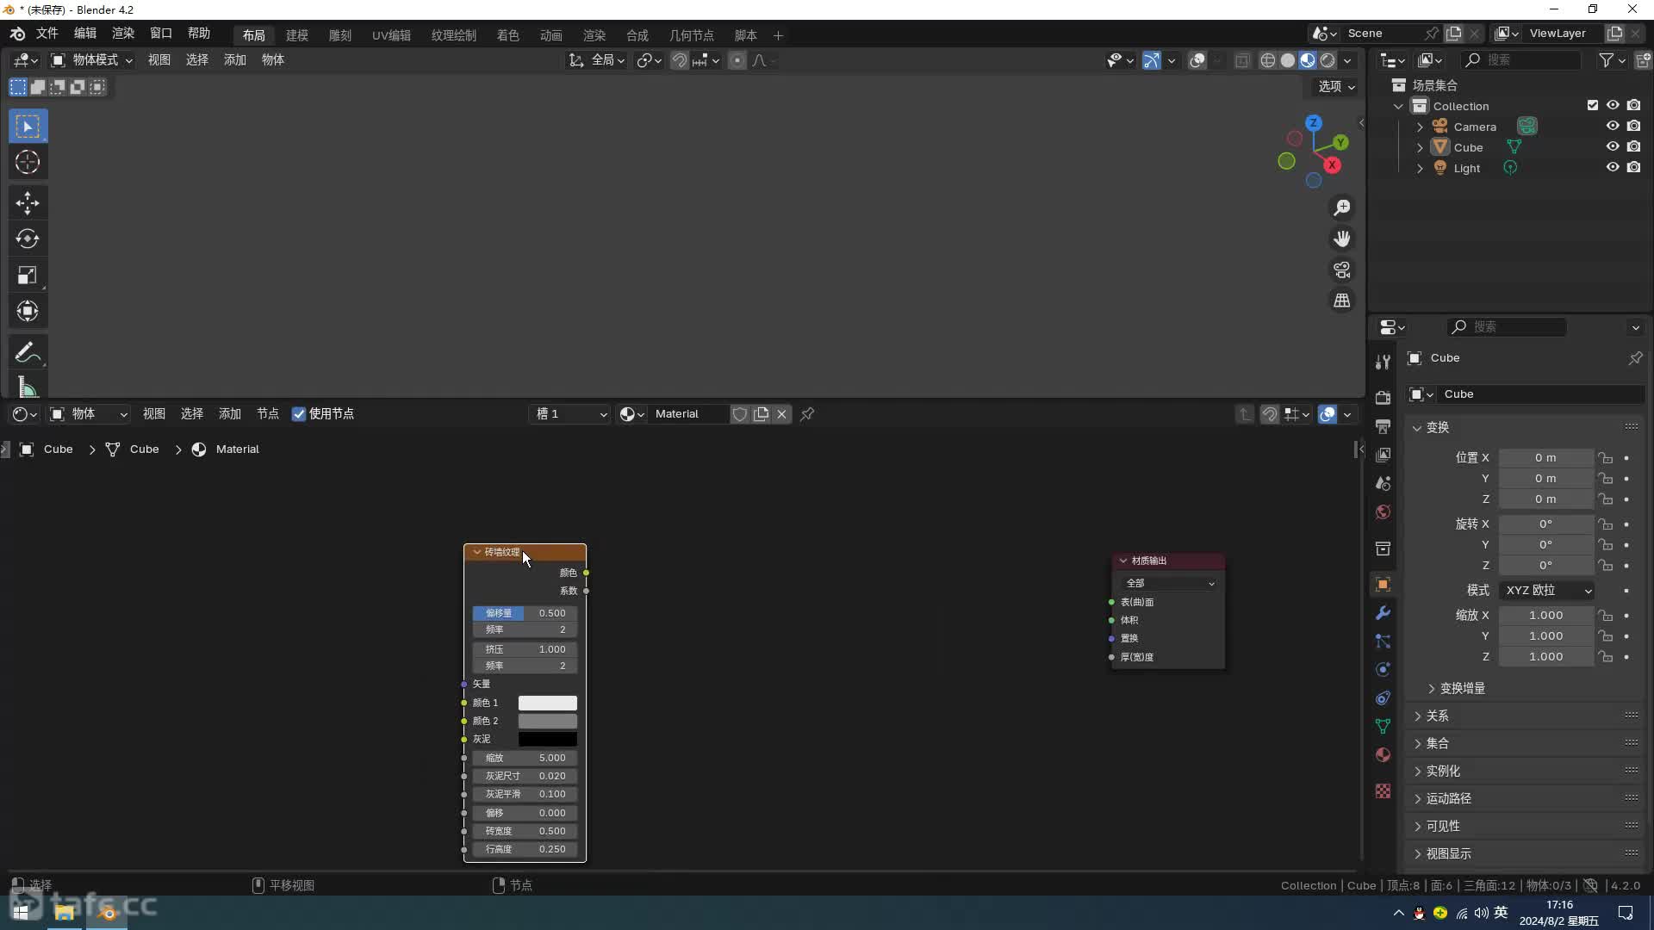
Task: Open the 全部 target dropdown in 材质输出 node
Action: pyautogui.click(x=1169, y=584)
